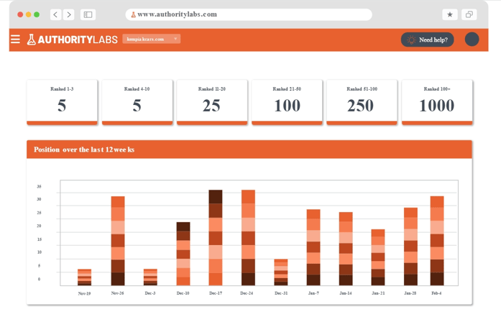Screen dimensions: 501x317
Task: Open the Ranked 100+ card
Action: (x=437, y=102)
